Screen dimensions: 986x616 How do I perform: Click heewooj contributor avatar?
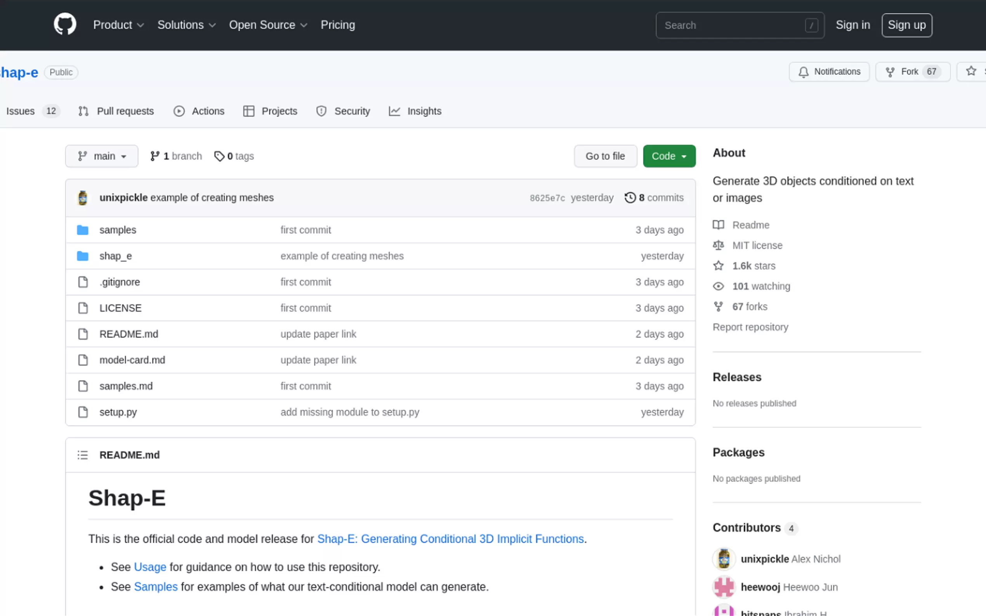pos(724,587)
